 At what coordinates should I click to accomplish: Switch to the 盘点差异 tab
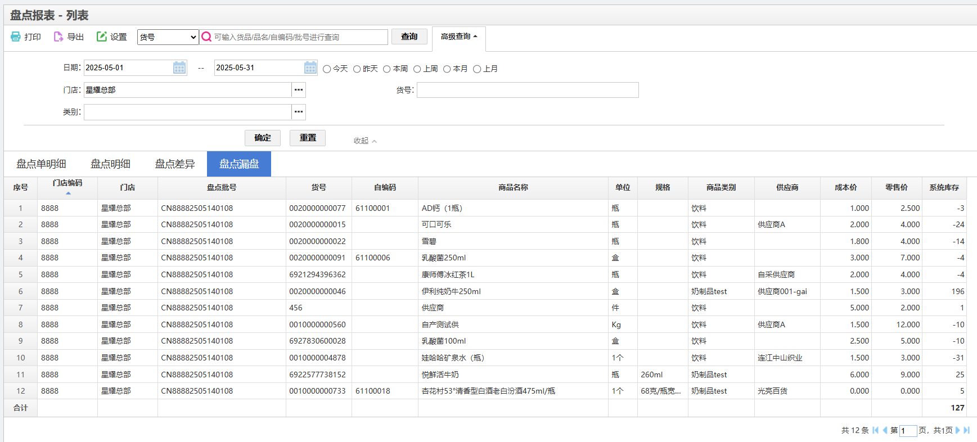(174, 164)
